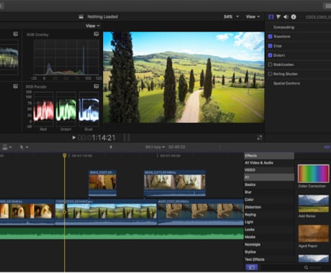The width and height of the screenshot is (331, 273).
Task: Open the Info inspector icon
Action: click(x=294, y=17)
